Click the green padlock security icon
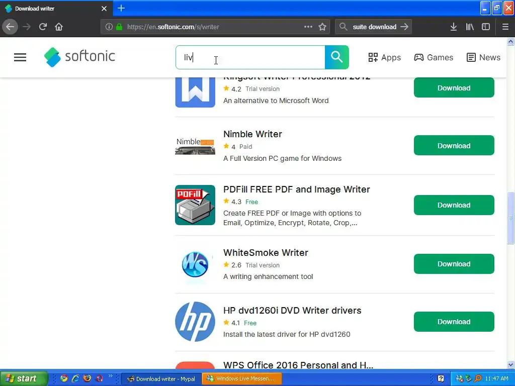Viewport: 515px width, 386px height. coord(119,27)
